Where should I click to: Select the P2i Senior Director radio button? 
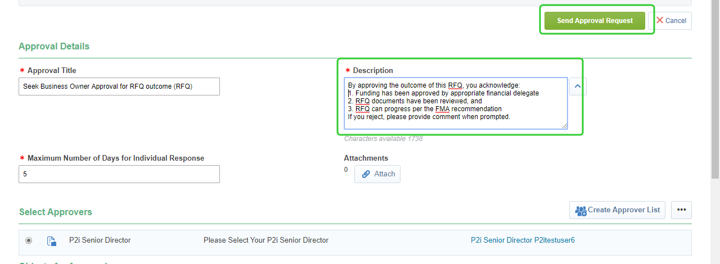pyautogui.click(x=29, y=240)
